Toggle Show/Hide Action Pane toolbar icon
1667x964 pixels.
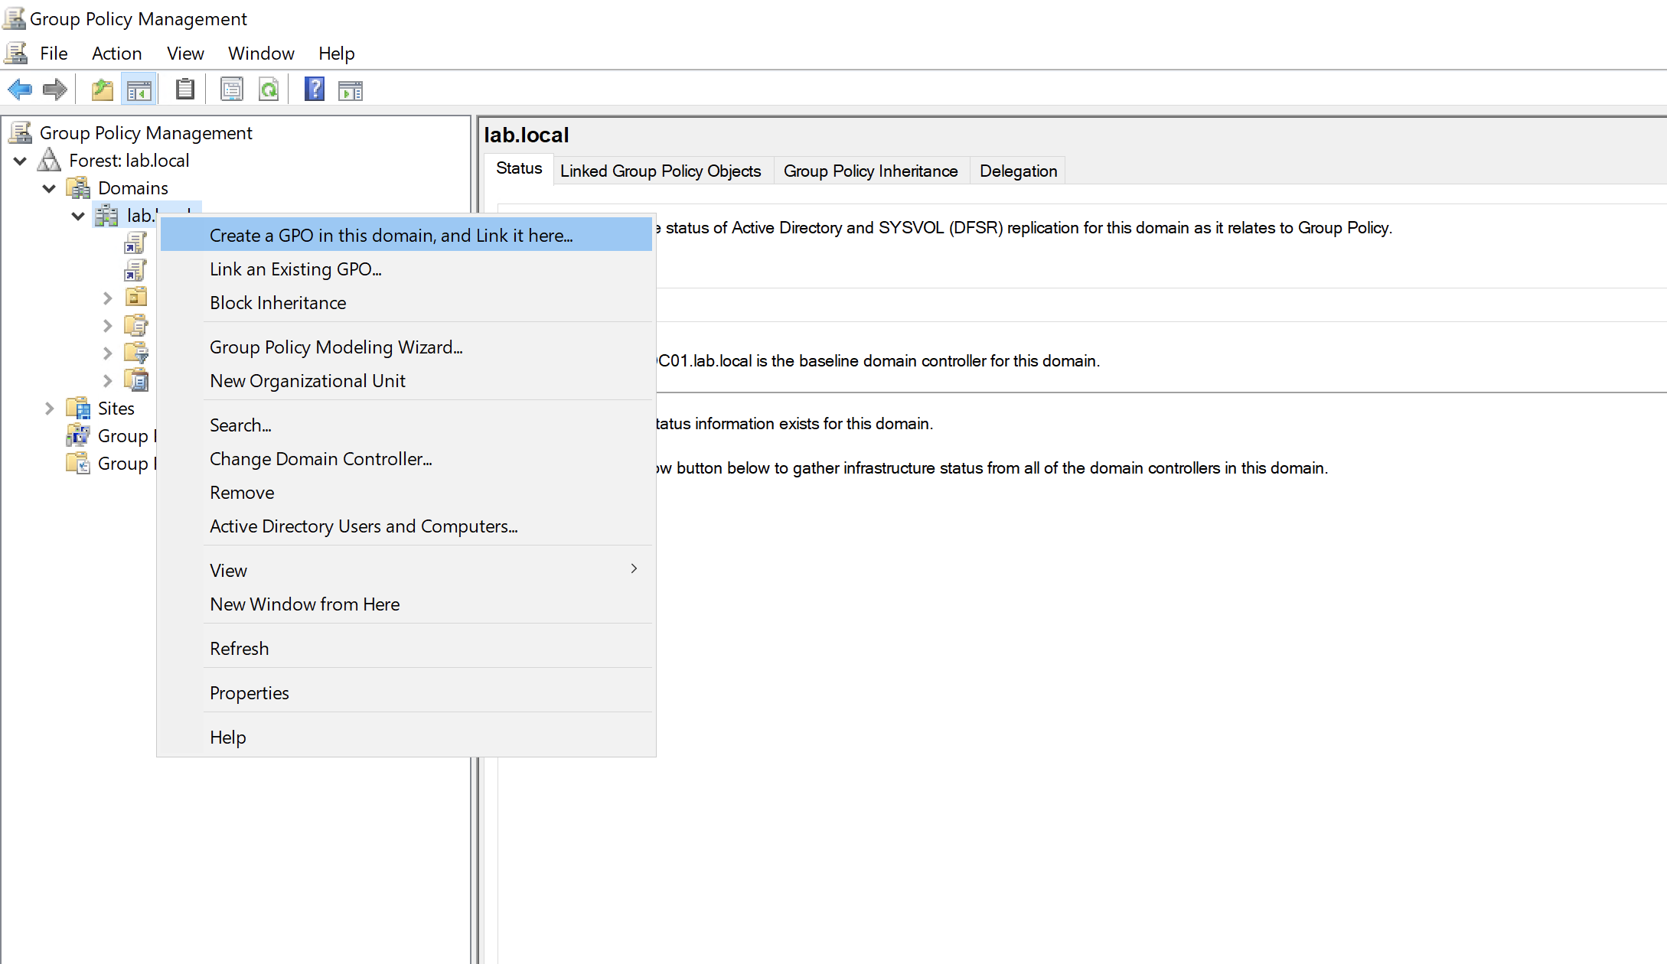point(351,90)
